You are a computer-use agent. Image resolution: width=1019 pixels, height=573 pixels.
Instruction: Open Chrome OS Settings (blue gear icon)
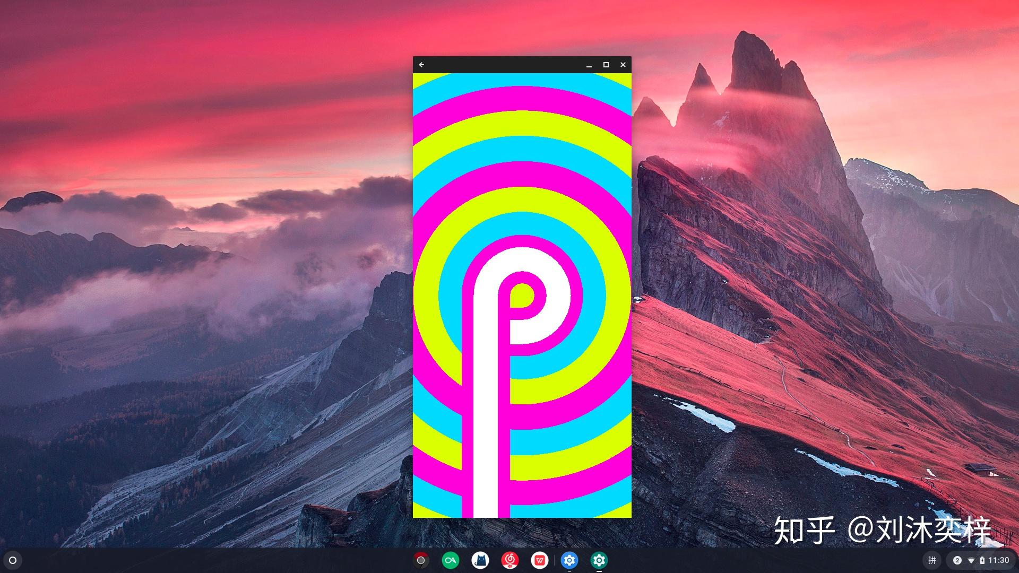pyautogui.click(x=569, y=560)
